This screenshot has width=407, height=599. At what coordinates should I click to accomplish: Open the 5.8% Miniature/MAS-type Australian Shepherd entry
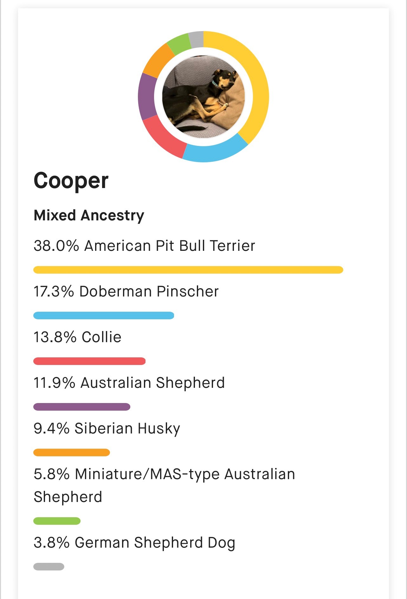coord(164,485)
